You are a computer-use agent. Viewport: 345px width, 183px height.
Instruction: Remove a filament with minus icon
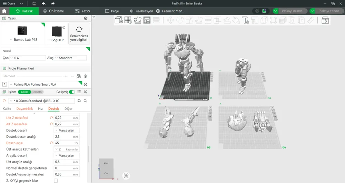pyautogui.click(x=72, y=76)
